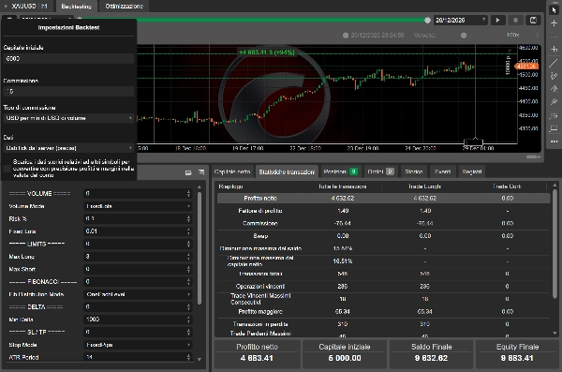This screenshot has height=372, width=562.
Task: Switch to the Backtesting tab
Action: pos(77,7)
